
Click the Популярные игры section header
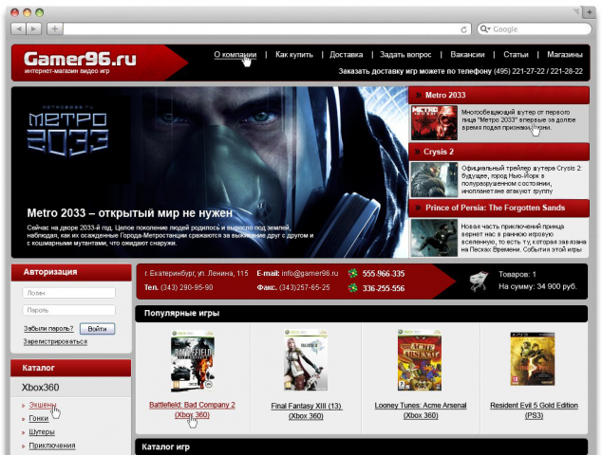[x=361, y=313]
